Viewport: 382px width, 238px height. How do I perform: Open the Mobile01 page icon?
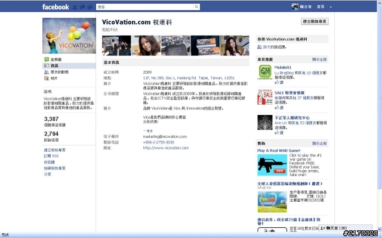[265, 72]
